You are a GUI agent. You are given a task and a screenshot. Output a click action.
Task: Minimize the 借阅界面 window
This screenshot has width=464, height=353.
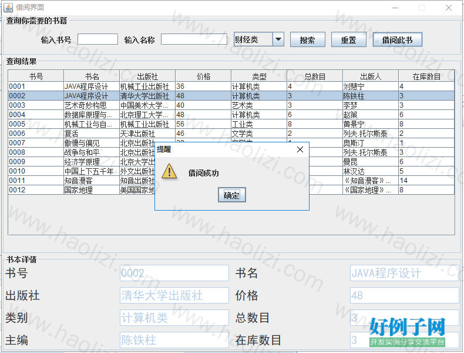[395, 8]
